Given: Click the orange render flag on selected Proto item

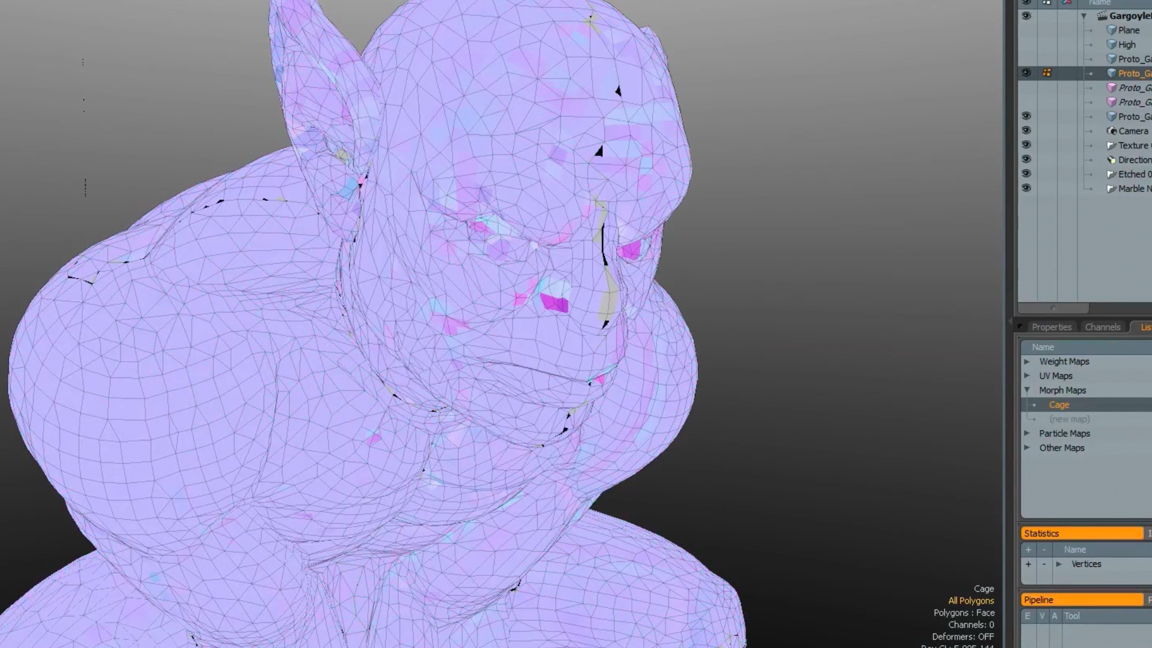Looking at the screenshot, I should [1047, 71].
